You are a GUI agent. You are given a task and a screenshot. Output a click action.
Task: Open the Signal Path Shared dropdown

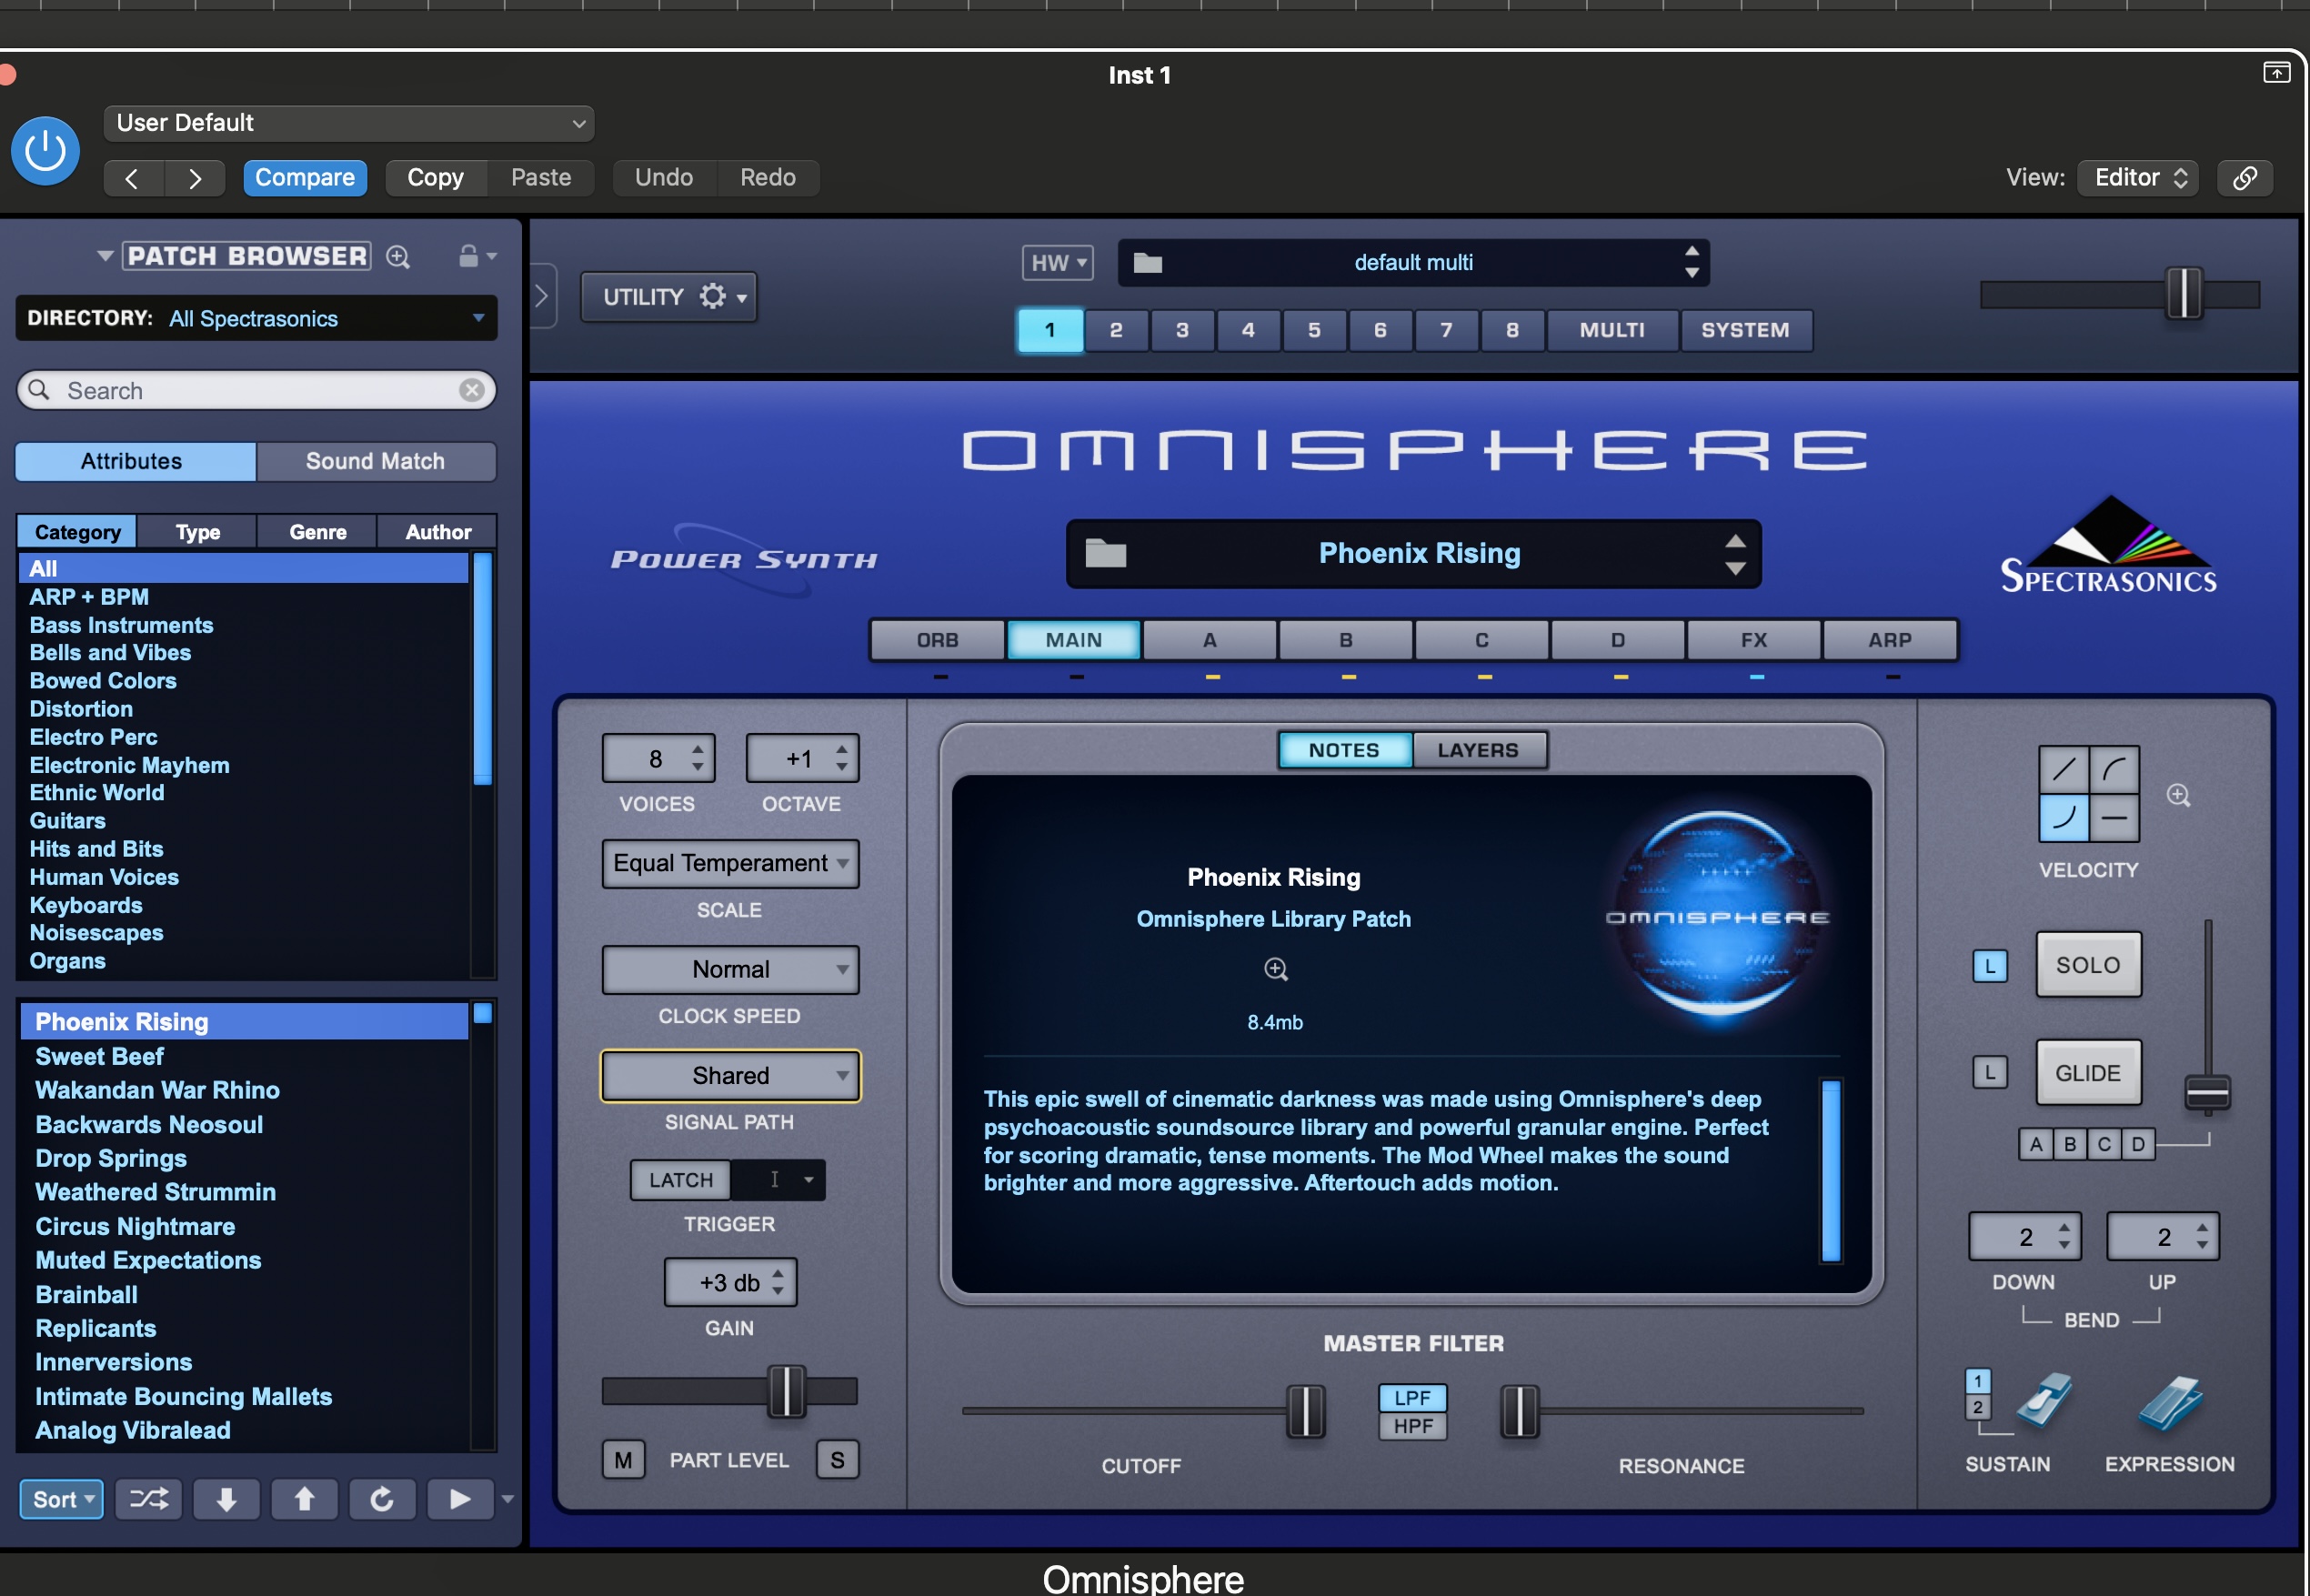click(730, 1076)
